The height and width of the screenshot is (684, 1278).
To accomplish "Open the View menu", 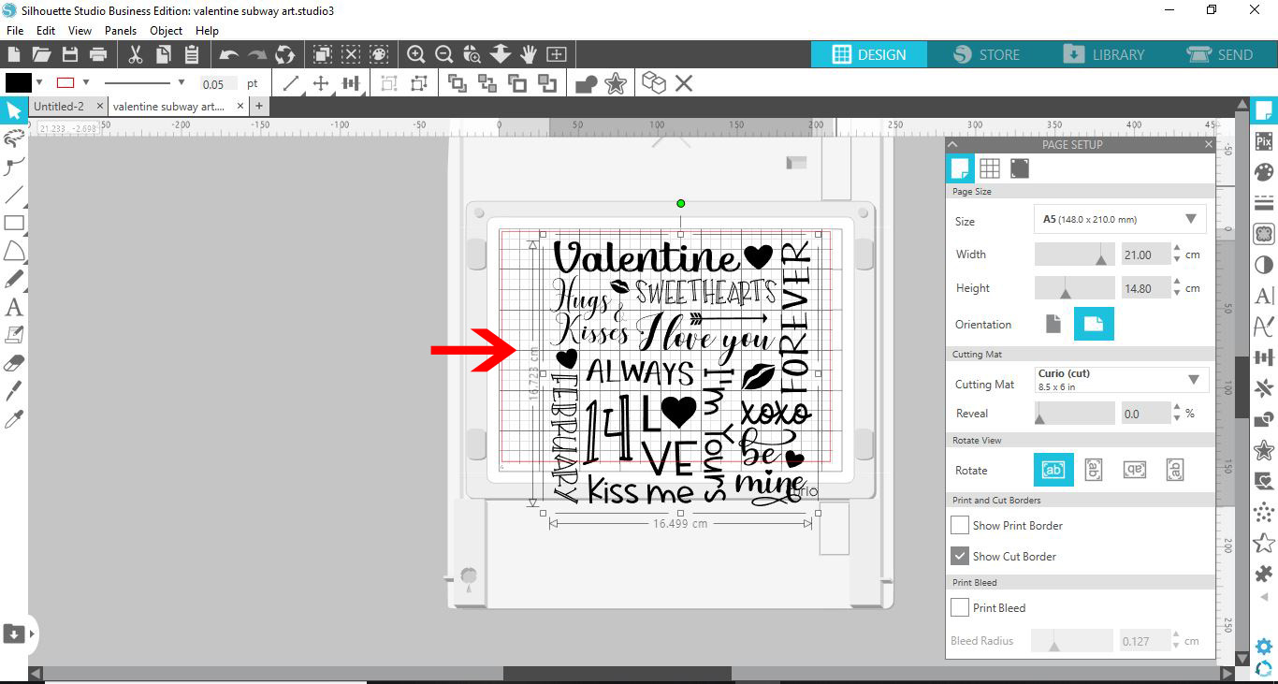I will (x=80, y=31).
